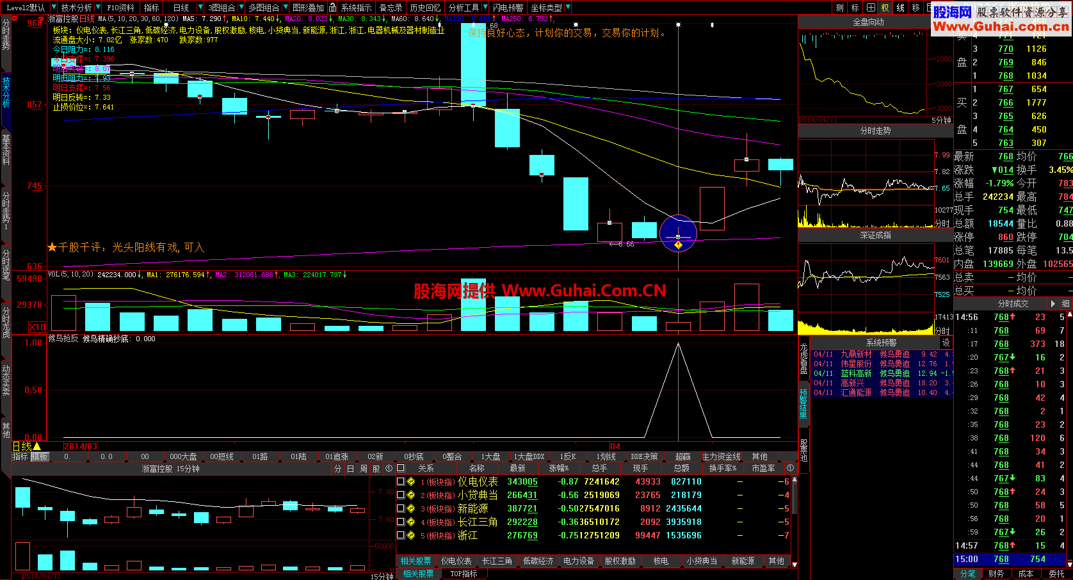1073x580 pixels.
Task: Open 图形叠加 overlay option
Action: (308, 8)
